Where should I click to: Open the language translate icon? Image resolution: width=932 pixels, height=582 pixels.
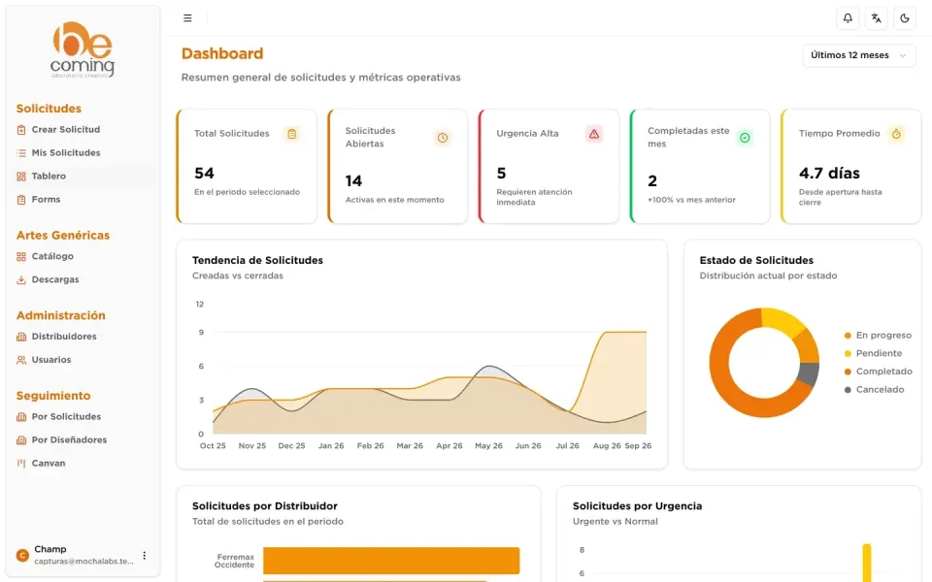pyautogui.click(x=876, y=18)
